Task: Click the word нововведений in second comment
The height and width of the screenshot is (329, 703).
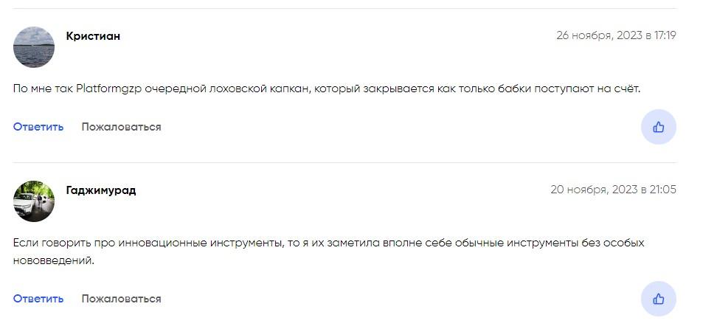Action: (53, 260)
